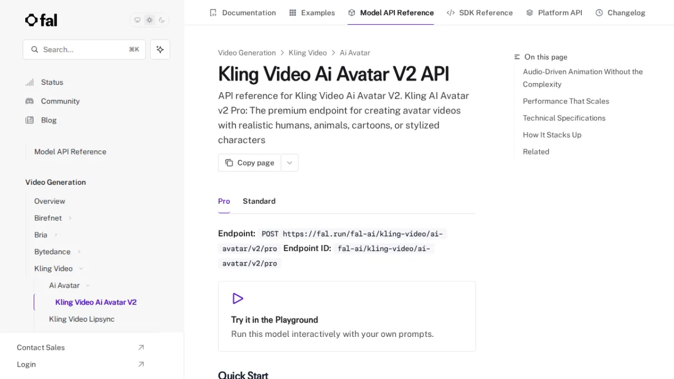Click the Platform API layers icon
Viewport: 674px width, 379px height.
tap(530, 12)
